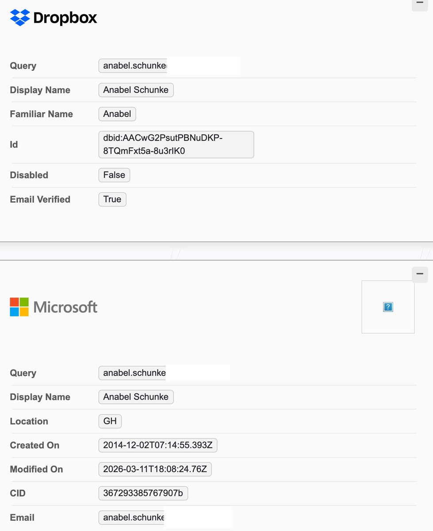The image size is (433, 531).
Task: Click the Modified On label
Action: (x=36, y=469)
